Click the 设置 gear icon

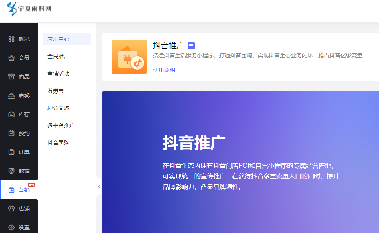click(x=11, y=227)
